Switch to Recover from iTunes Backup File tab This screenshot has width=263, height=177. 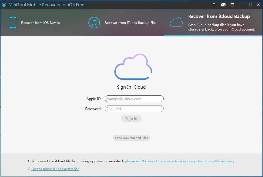(130, 23)
